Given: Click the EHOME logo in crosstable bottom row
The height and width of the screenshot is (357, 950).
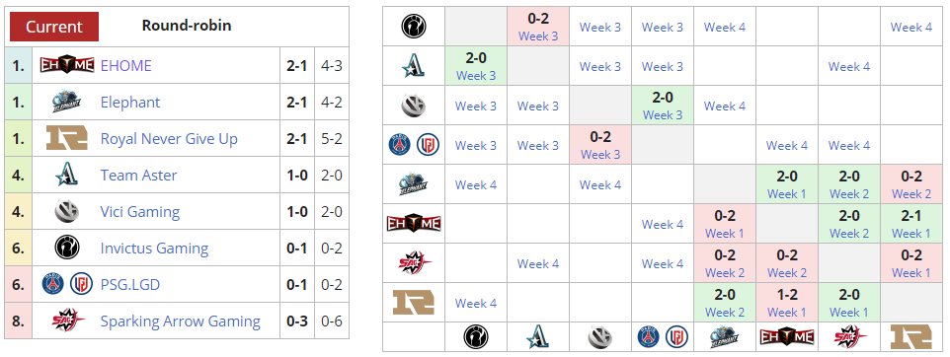Looking at the screenshot, I should click(786, 336).
